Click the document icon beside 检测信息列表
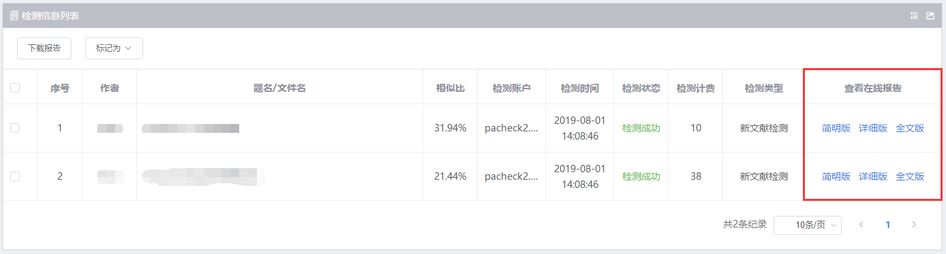946x254 pixels. pos(14,16)
